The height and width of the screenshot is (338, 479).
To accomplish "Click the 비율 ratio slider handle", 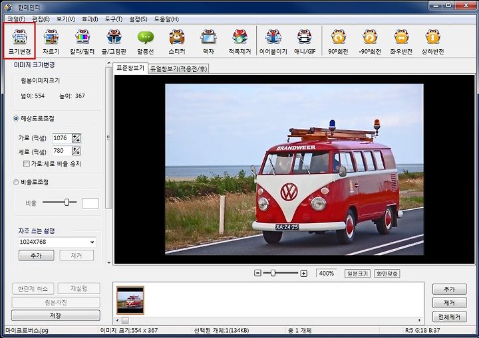I will [67, 203].
